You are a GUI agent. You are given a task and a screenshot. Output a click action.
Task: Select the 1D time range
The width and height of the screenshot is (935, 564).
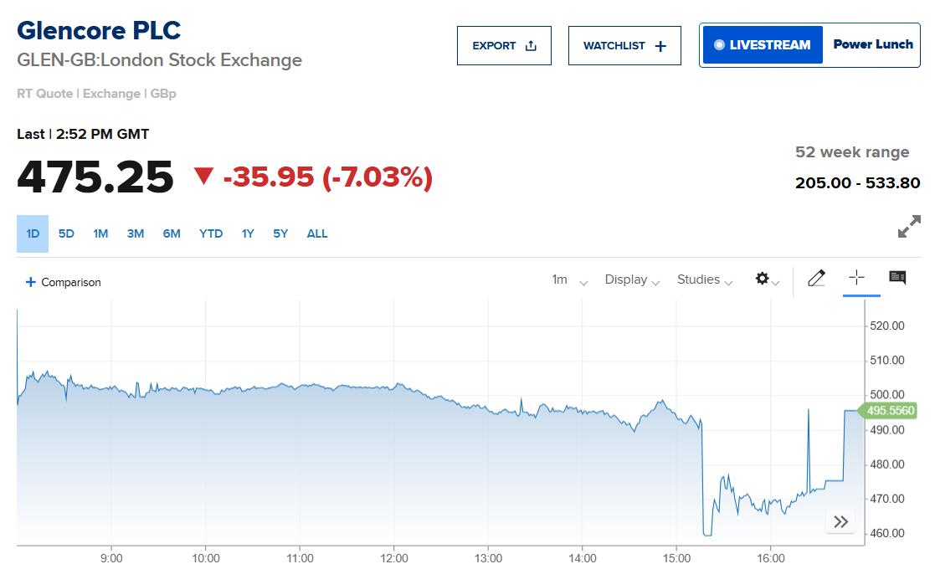click(x=33, y=233)
